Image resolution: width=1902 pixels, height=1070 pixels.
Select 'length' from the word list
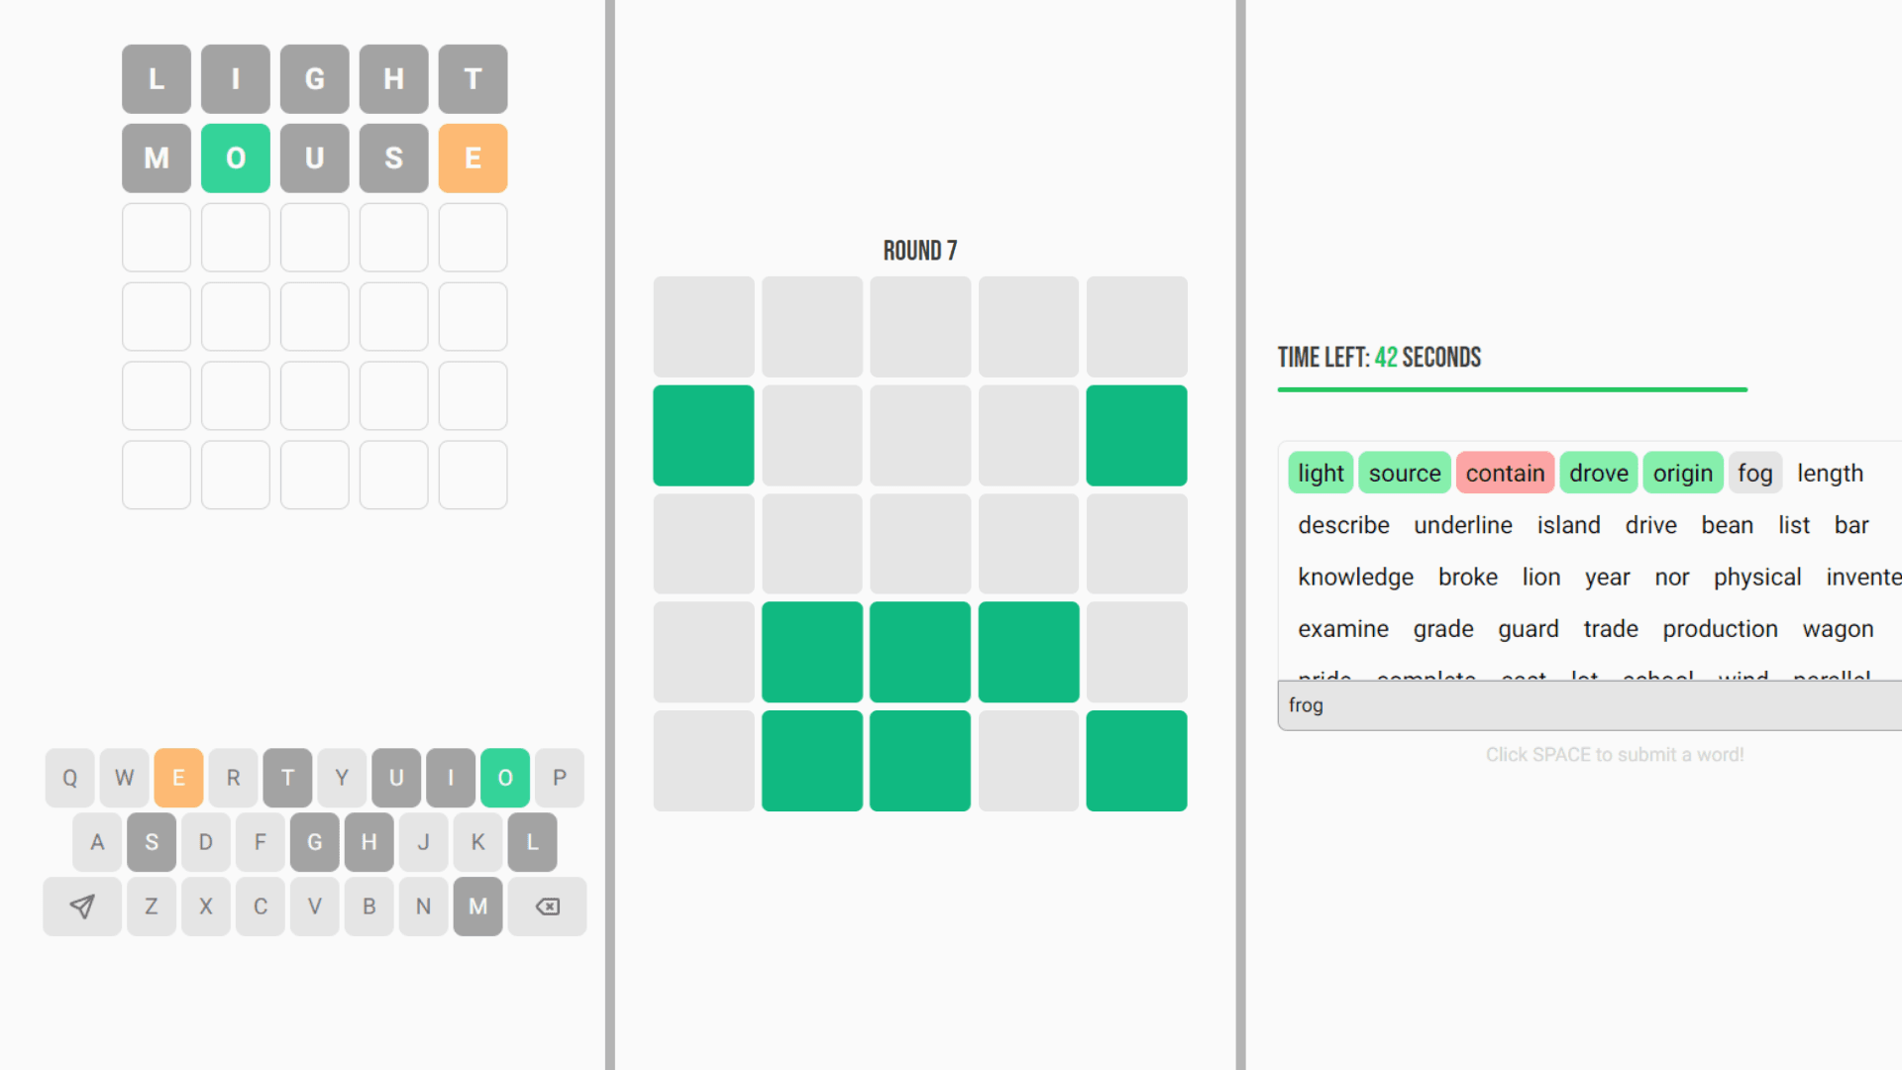point(1830,472)
